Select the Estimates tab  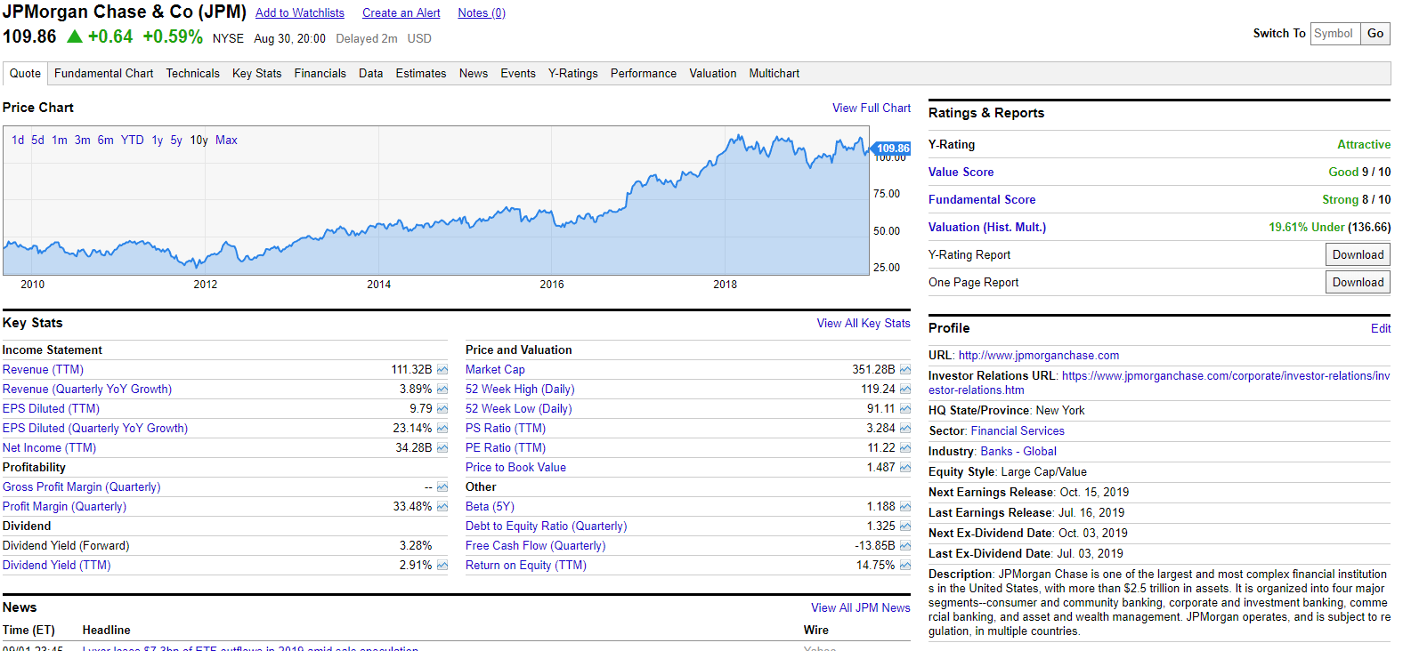click(421, 74)
